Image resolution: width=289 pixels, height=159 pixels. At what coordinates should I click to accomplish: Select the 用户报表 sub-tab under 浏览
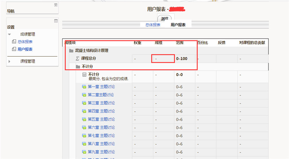tap(178, 25)
